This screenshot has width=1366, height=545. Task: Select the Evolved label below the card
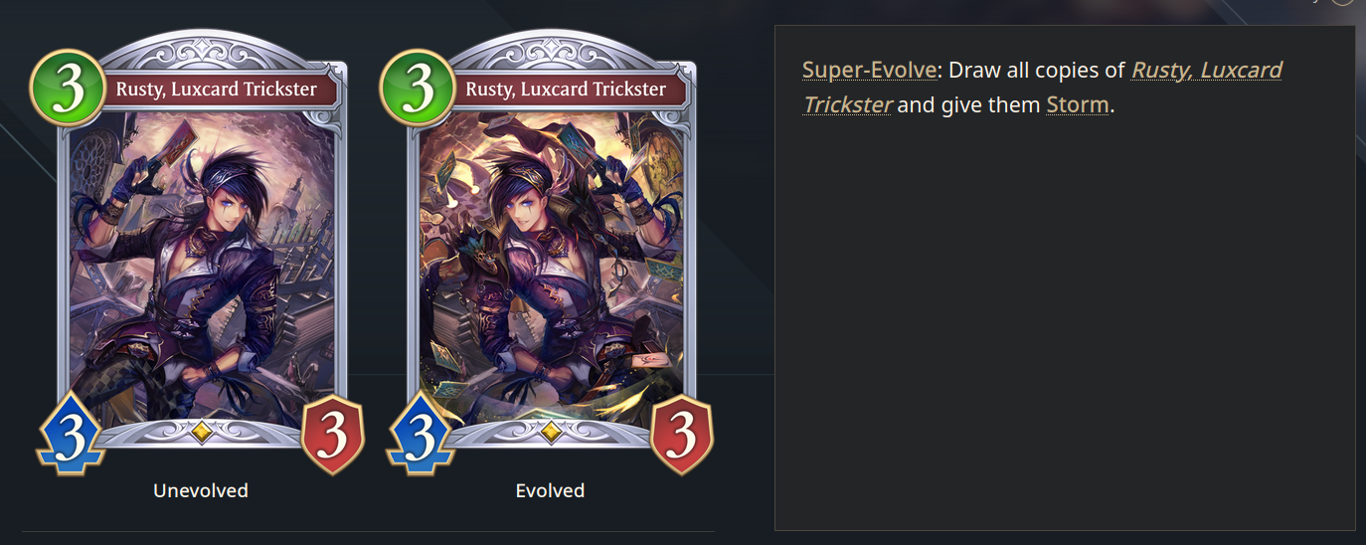[x=550, y=491]
